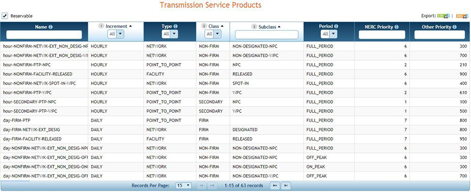471x192 pixels.
Task: Uncheck the Reservable checkbox
Action: coord(5,16)
